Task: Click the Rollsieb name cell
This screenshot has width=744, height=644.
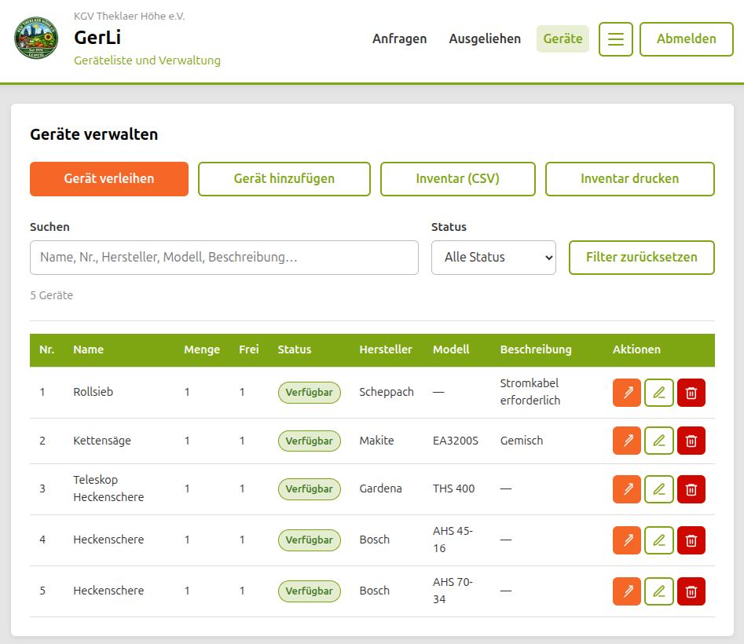Action: 93,392
